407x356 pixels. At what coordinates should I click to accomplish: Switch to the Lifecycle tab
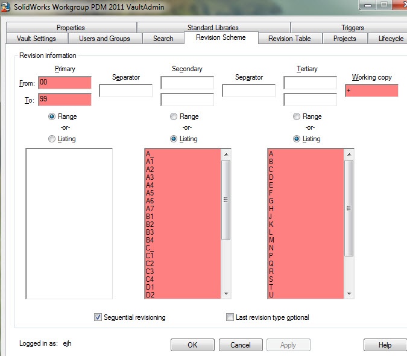(x=388, y=39)
